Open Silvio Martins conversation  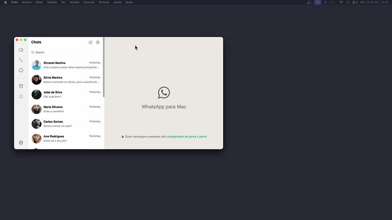click(66, 80)
